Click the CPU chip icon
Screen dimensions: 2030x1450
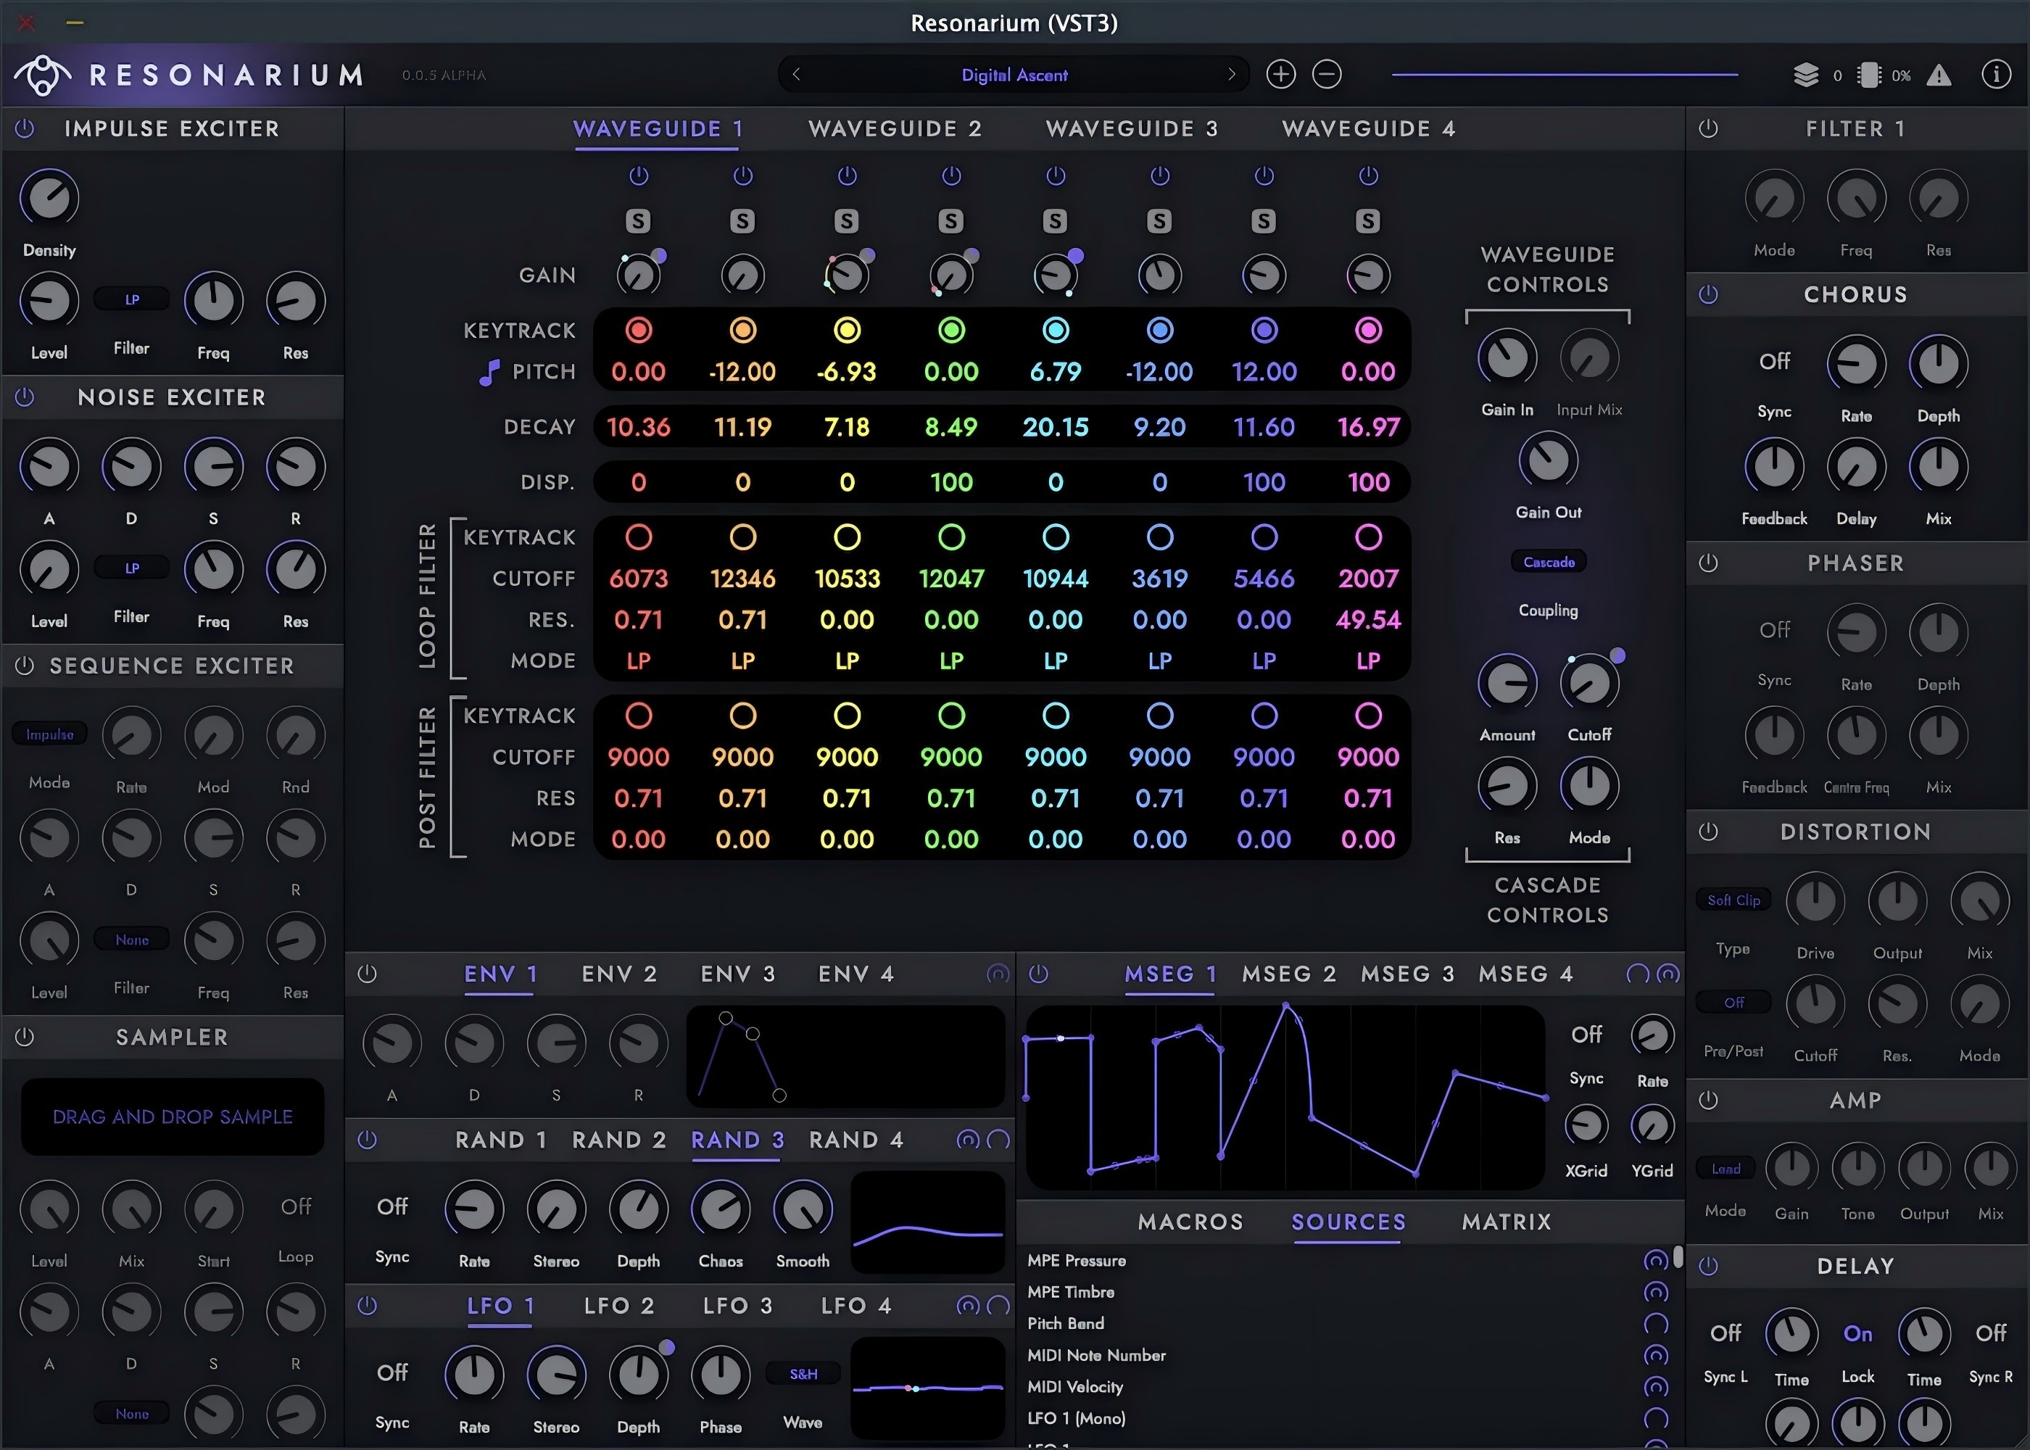[x=1868, y=76]
